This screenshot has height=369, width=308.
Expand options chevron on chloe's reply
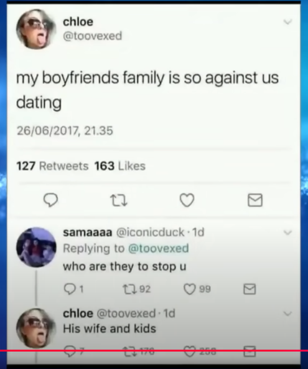287,314
